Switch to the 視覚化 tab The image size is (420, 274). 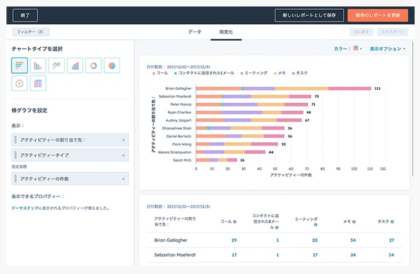(x=226, y=32)
